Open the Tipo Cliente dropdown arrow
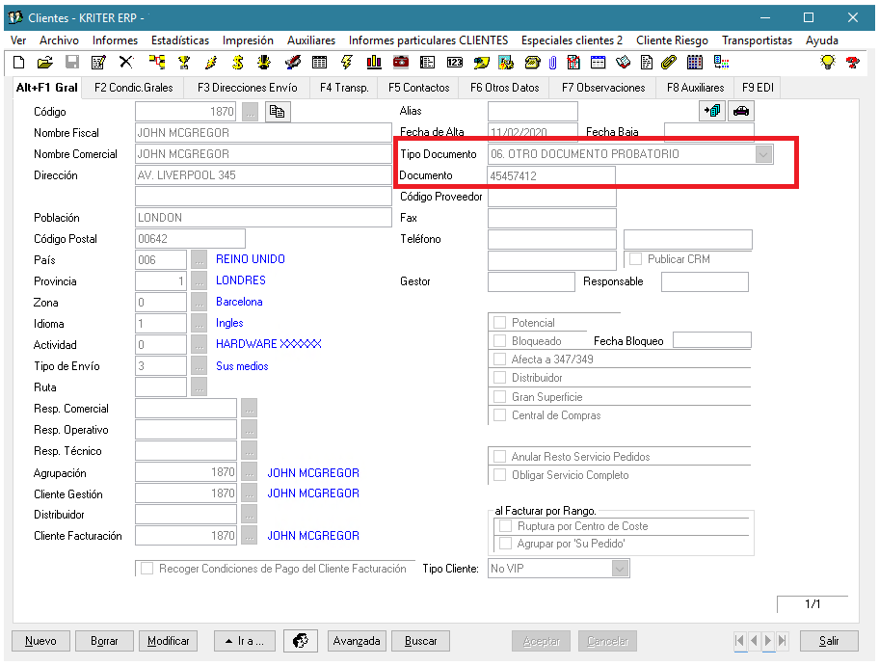The image size is (879, 666). click(x=620, y=569)
